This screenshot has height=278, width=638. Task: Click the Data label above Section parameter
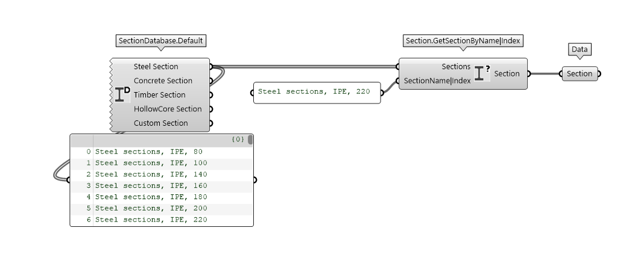coord(580,49)
